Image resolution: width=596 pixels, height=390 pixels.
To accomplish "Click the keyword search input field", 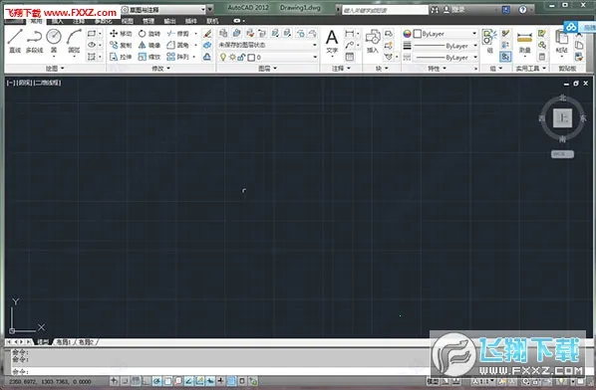I will click(385, 10).
